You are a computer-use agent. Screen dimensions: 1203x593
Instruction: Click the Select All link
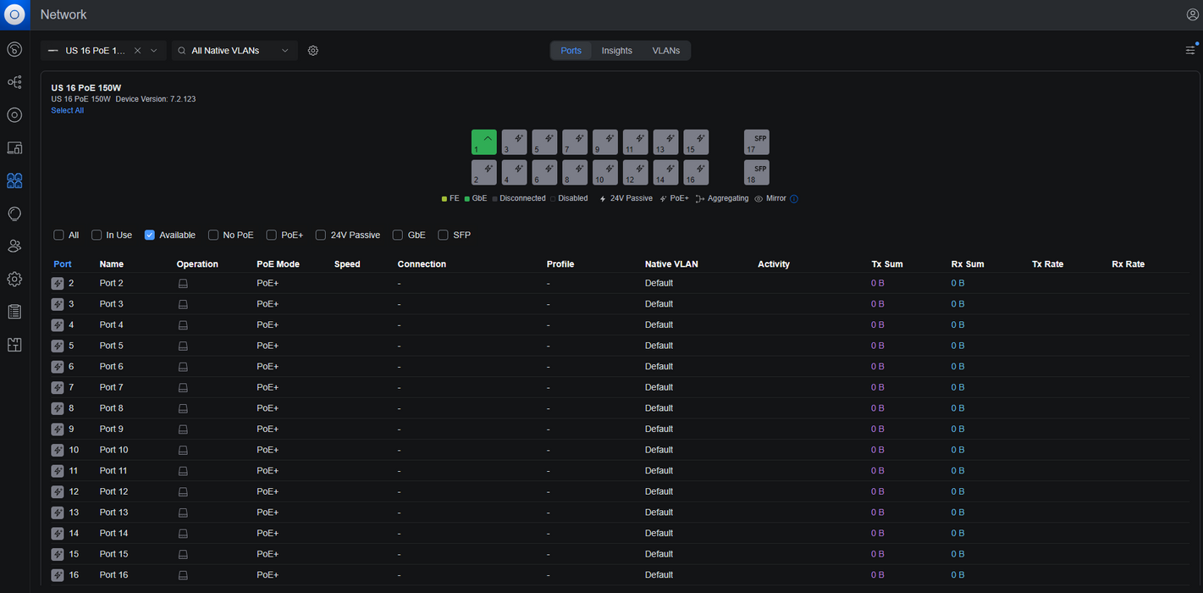pyautogui.click(x=67, y=110)
